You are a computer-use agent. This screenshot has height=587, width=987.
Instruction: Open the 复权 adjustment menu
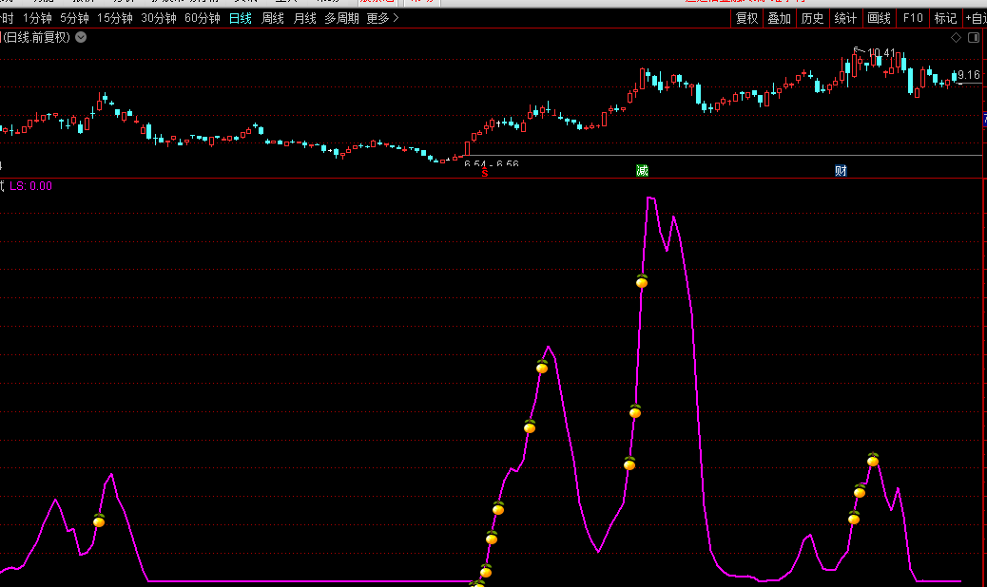(x=746, y=18)
